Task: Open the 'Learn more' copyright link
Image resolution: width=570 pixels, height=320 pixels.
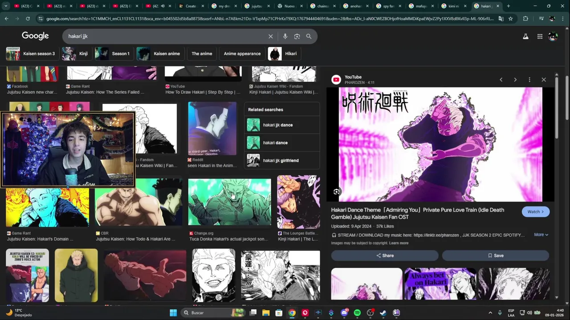Action: [x=399, y=243]
